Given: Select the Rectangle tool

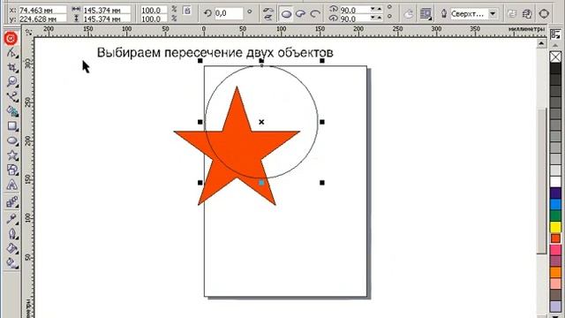Looking at the screenshot, I should (11, 125).
